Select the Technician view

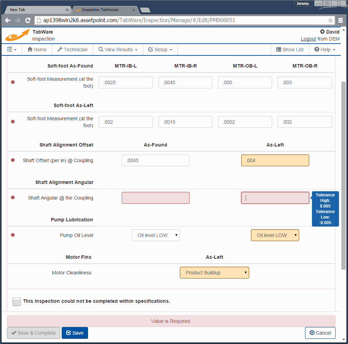click(72, 49)
